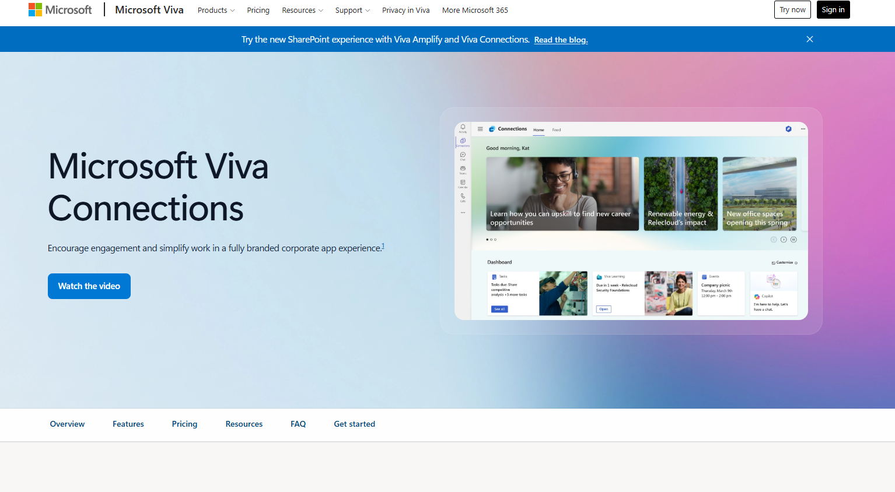Click the Sign in button
Image resolution: width=895 pixels, height=492 pixels.
(833, 9)
